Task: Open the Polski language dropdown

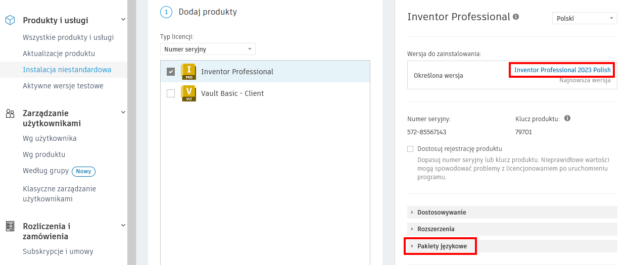Action: (585, 18)
